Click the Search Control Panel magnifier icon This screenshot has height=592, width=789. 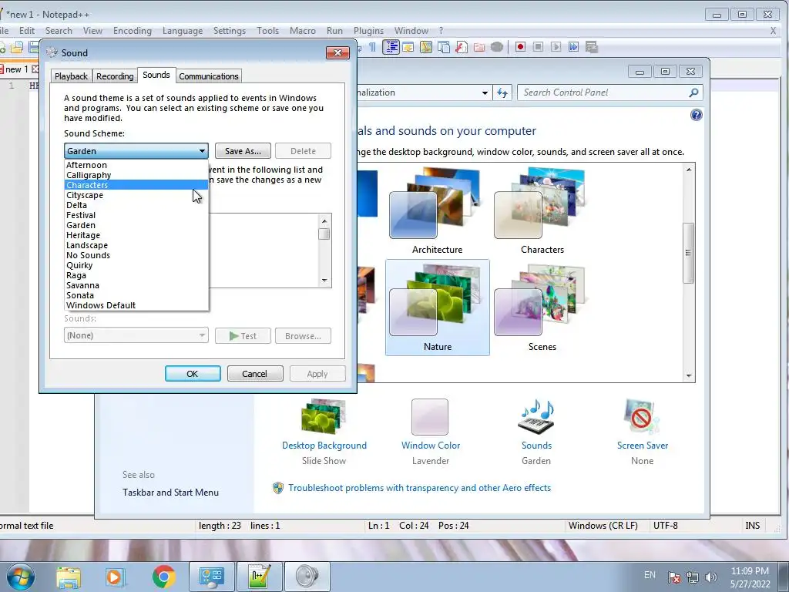point(694,92)
